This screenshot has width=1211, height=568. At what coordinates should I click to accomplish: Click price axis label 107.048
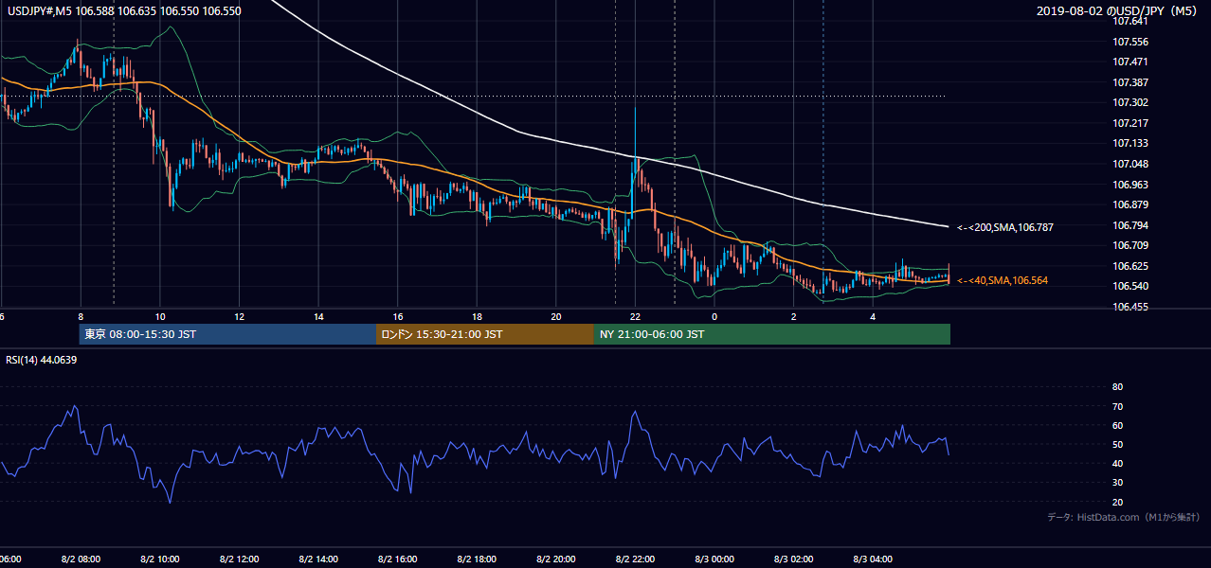[1130, 164]
